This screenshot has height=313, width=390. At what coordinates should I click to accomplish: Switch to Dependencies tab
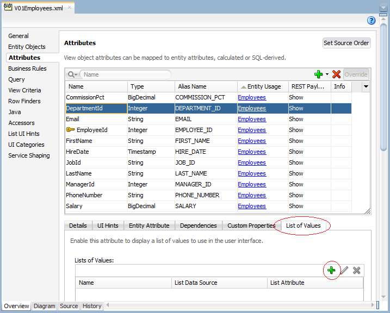click(199, 226)
